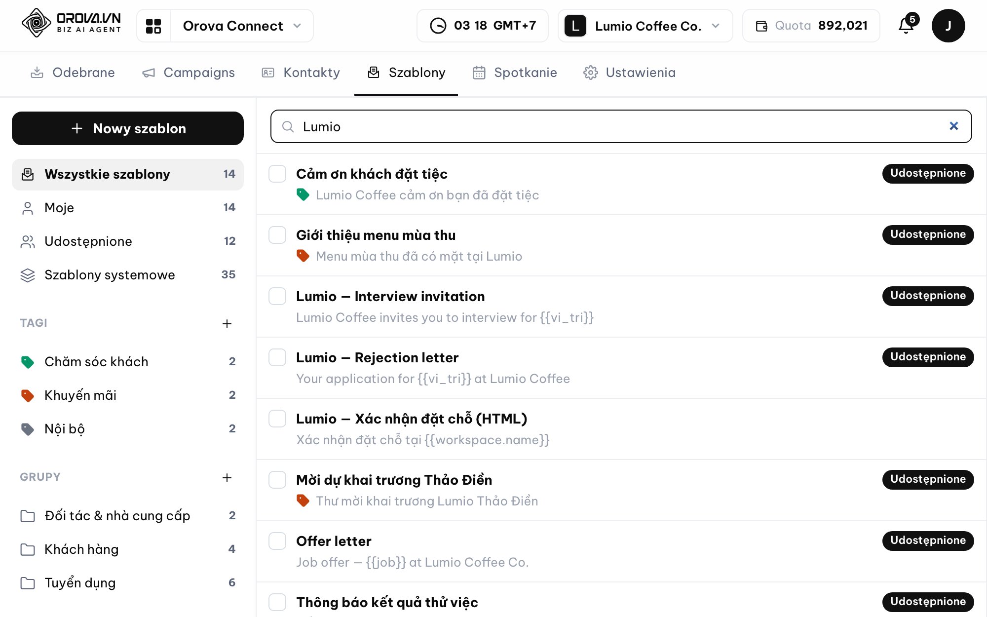Switch to the Kontakty tab
The image size is (987, 617).
pos(301,73)
